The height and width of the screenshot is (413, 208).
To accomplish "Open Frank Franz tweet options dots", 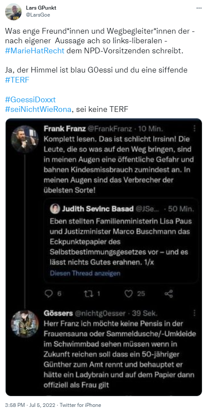I will (x=194, y=128).
